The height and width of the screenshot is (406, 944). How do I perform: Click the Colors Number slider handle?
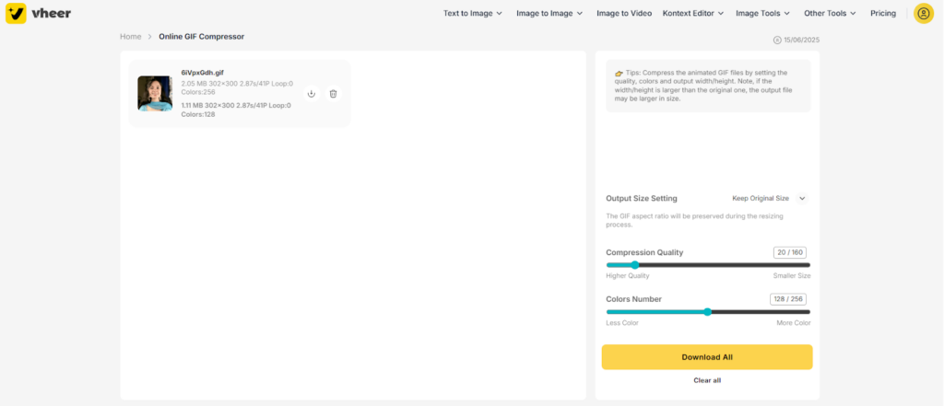pyautogui.click(x=707, y=312)
